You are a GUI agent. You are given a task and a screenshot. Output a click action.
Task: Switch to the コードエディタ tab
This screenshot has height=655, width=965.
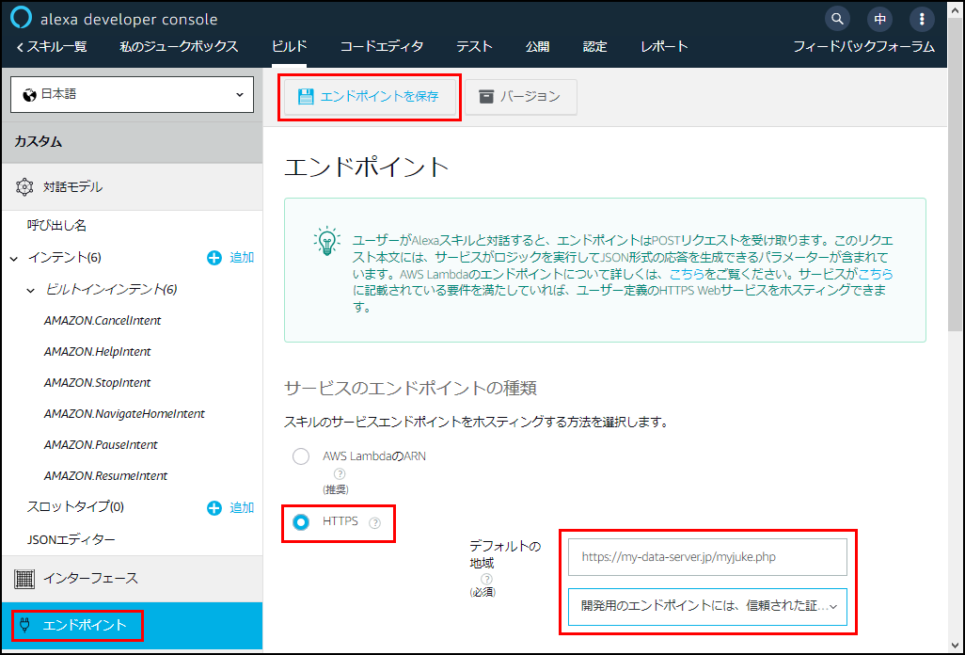click(x=382, y=47)
